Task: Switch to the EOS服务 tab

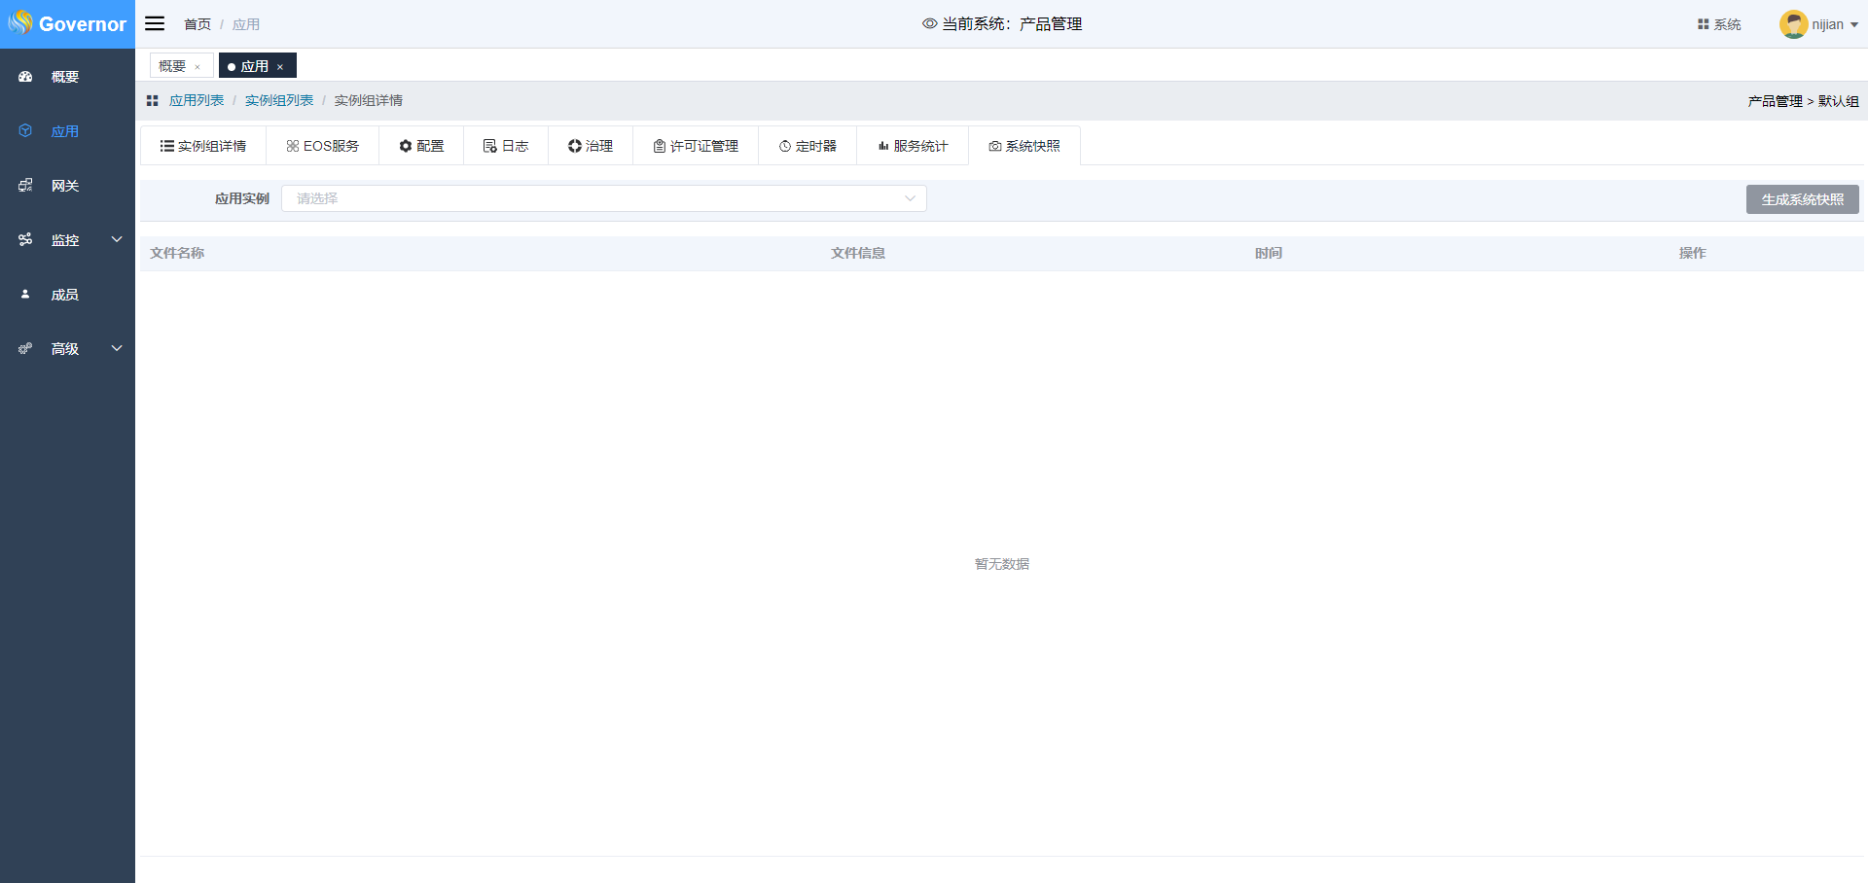Action: tap(322, 146)
